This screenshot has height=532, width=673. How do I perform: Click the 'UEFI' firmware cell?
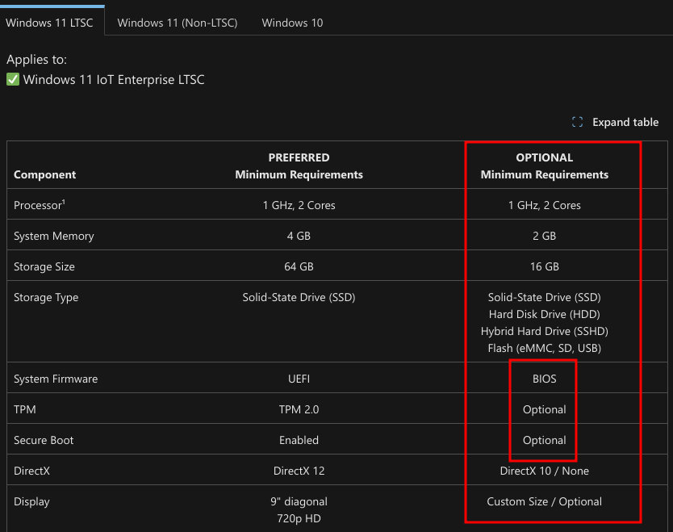point(299,379)
